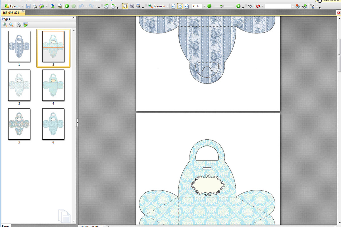Find the previous search result
The image size is (341, 227).
298,6
